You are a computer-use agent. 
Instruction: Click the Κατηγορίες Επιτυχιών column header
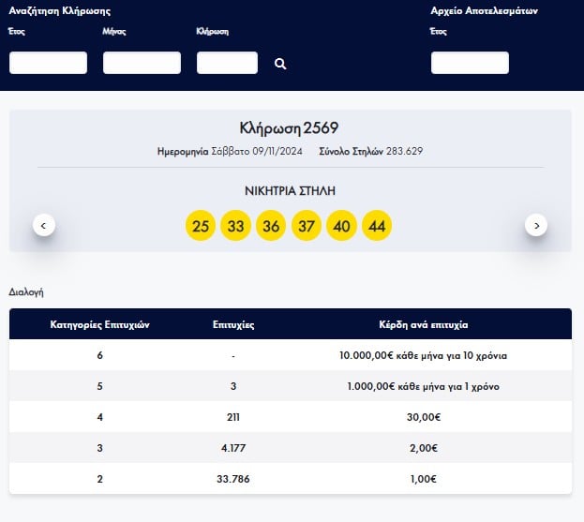[99, 324]
